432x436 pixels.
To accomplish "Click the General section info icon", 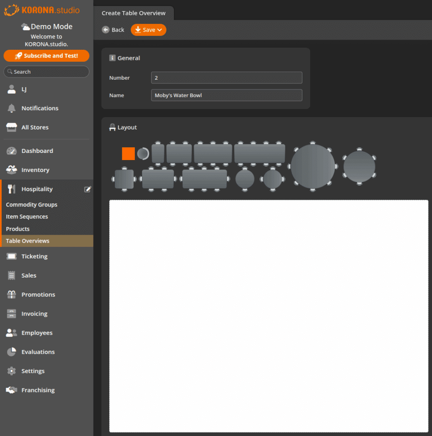I will (x=112, y=58).
